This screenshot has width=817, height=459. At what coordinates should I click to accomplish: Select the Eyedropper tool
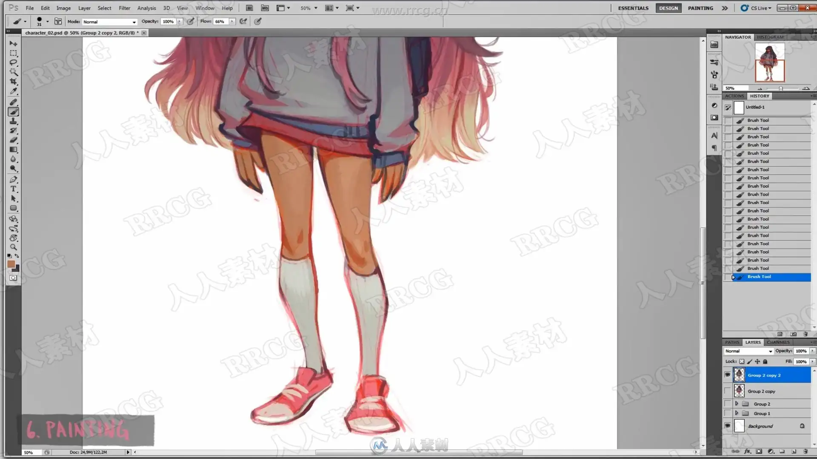(x=13, y=91)
